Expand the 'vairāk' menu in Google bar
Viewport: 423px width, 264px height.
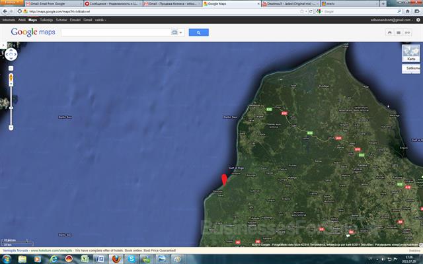point(100,20)
